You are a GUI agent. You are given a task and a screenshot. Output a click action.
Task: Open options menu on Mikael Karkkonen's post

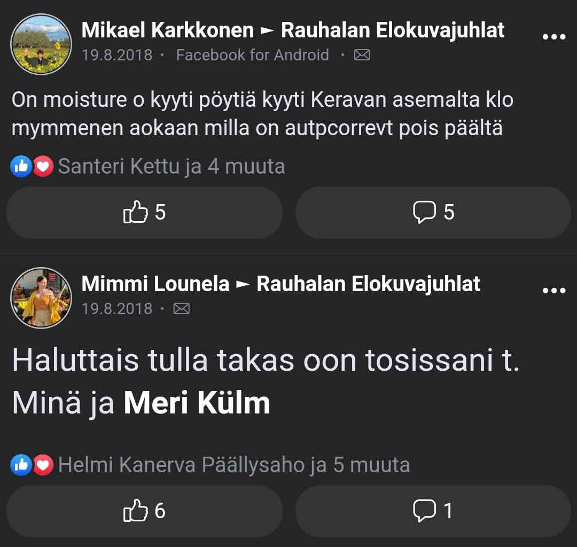coord(553,37)
